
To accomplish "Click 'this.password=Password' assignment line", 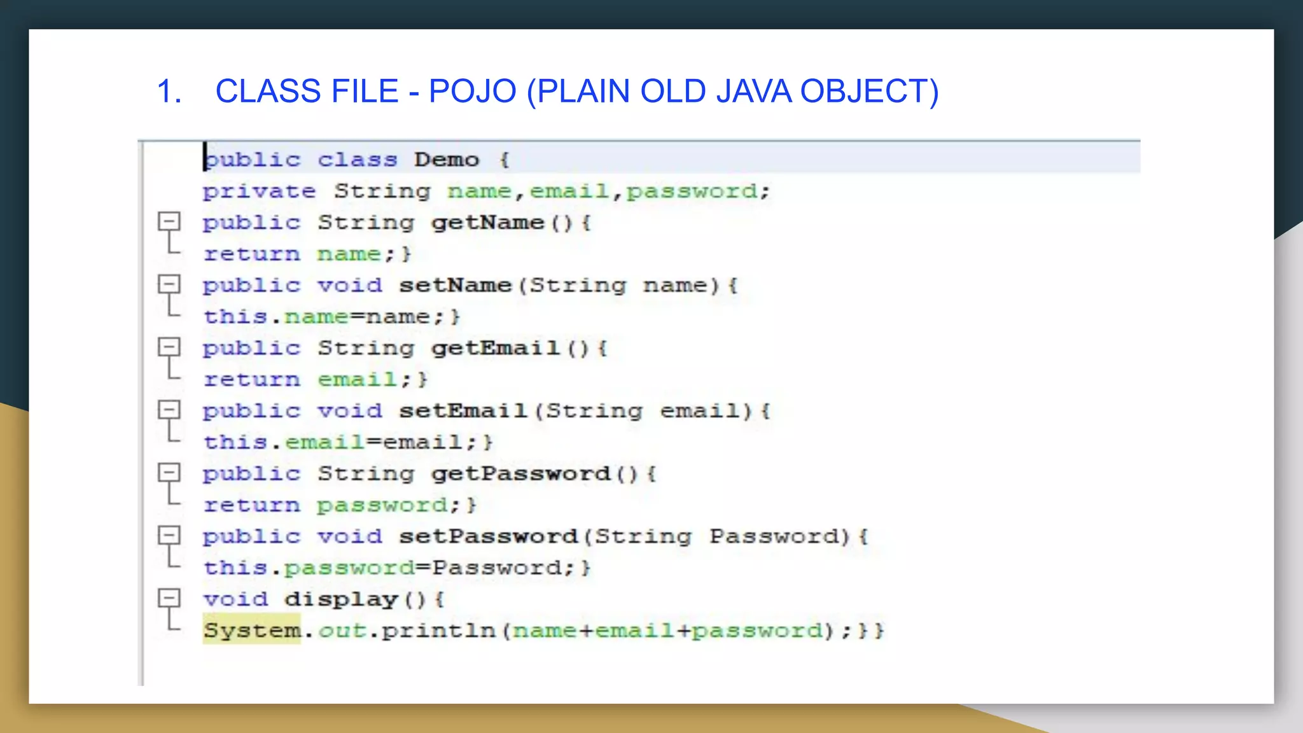I will [x=397, y=568].
